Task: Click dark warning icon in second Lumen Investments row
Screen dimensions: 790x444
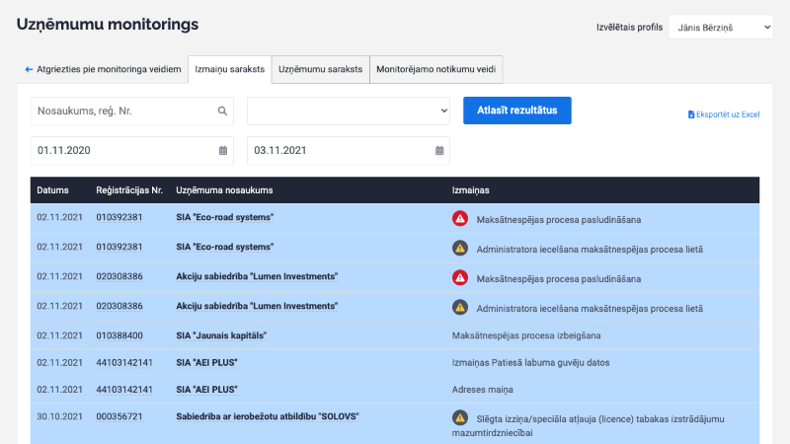Action: click(x=459, y=307)
